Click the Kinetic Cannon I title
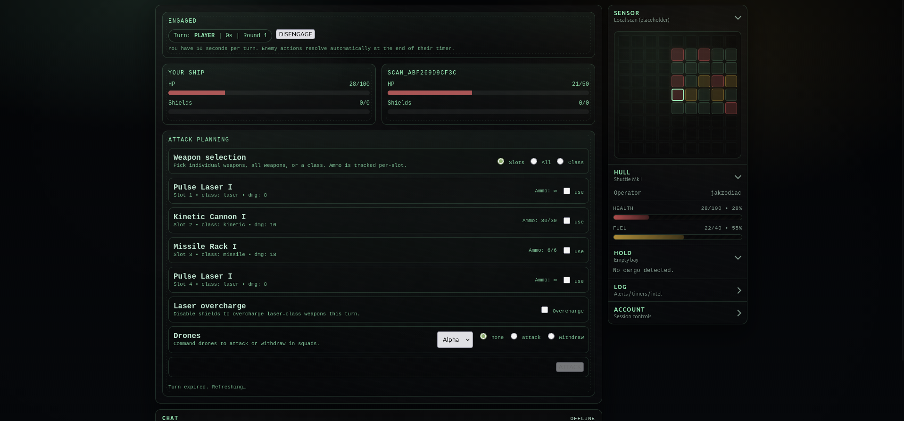 (x=209, y=217)
